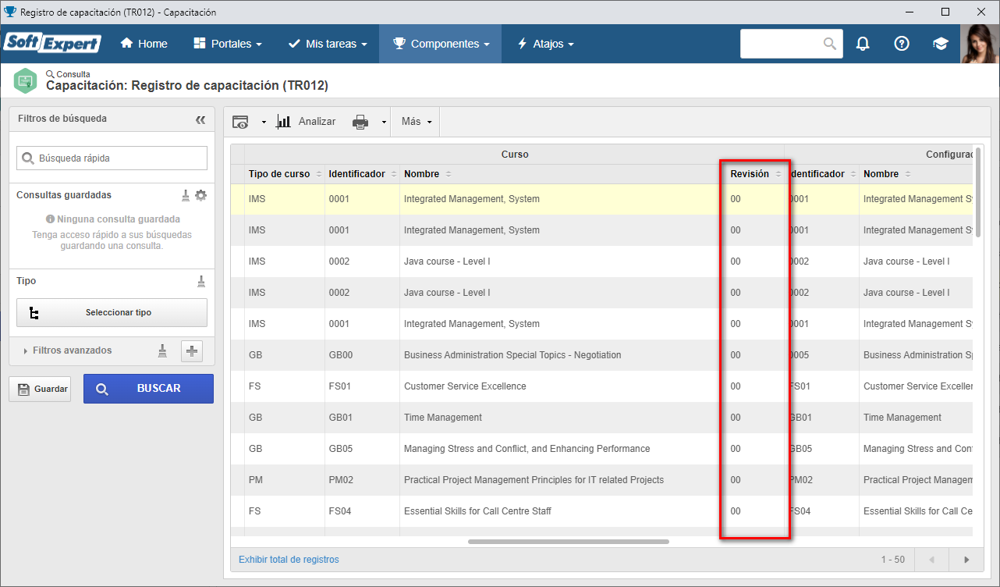
Task: Open the Más dropdown
Action: pyautogui.click(x=417, y=122)
